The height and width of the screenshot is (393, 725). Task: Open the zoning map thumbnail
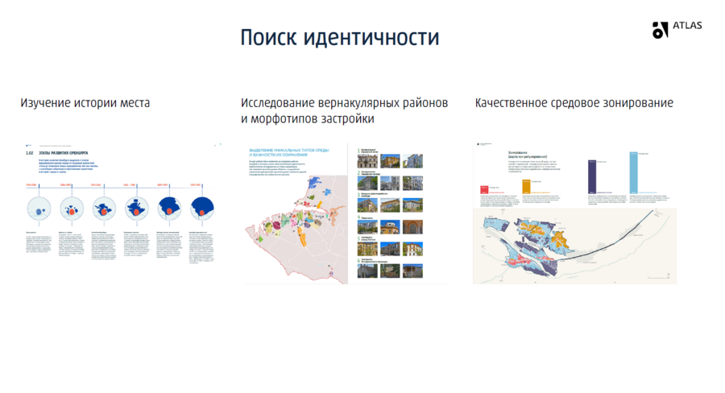coord(574,213)
